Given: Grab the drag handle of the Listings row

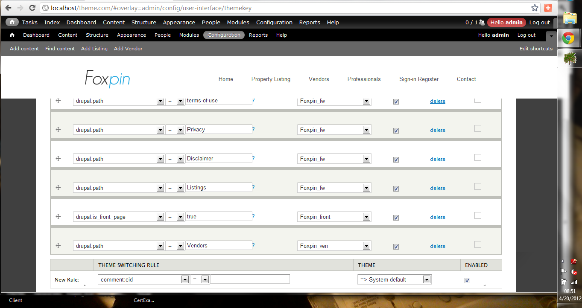Looking at the screenshot, I should (58, 188).
